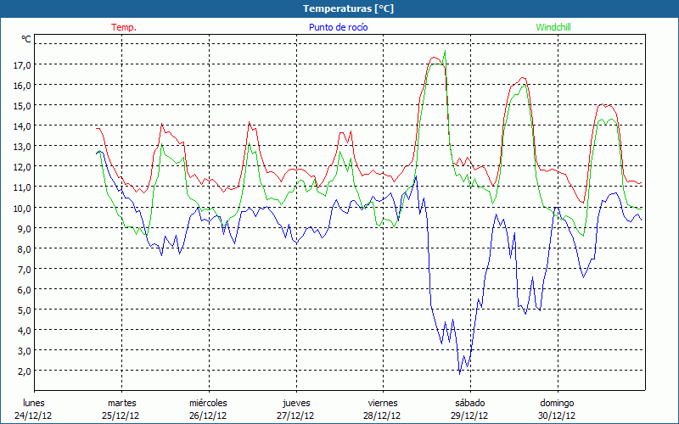679x424 pixels.
Task: Click the lowest blue dew point dip
Action: 460,373
